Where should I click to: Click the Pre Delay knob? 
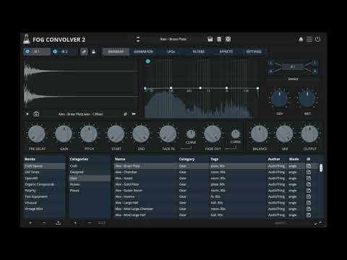click(37, 134)
